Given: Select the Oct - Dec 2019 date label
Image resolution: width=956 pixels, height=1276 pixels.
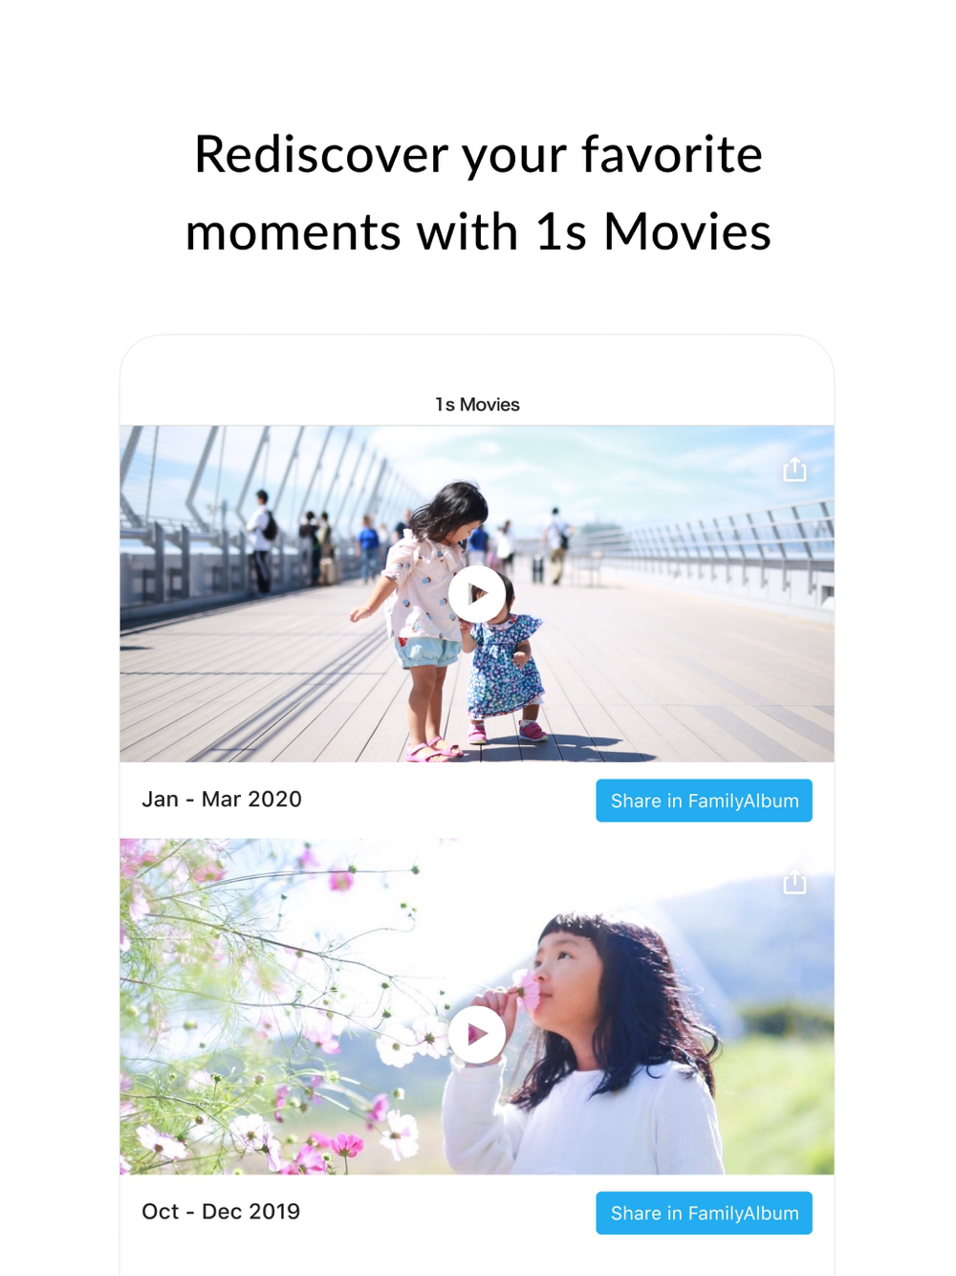Looking at the screenshot, I should [x=221, y=1212].
